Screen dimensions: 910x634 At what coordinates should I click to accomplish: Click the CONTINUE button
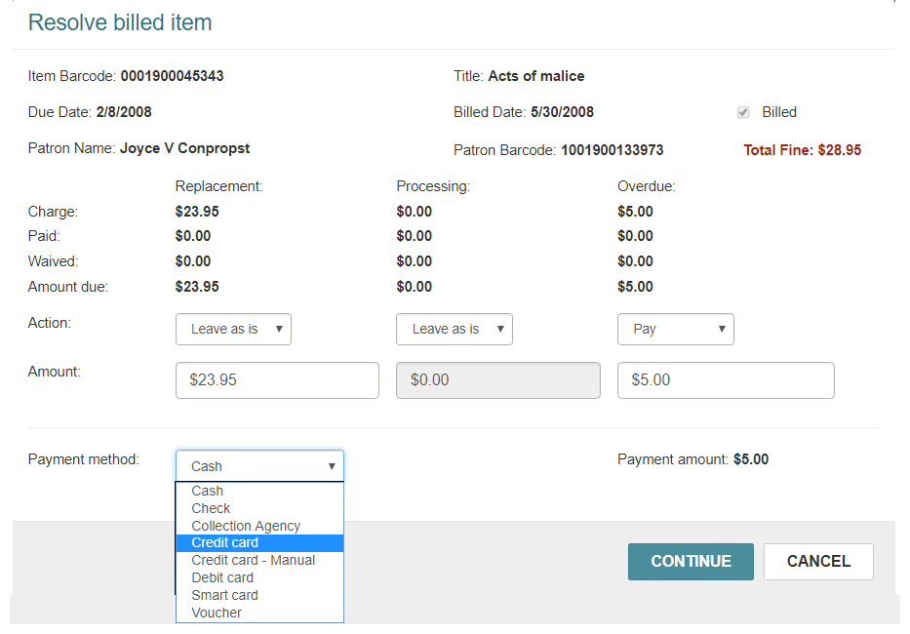pyautogui.click(x=691, y=562)
